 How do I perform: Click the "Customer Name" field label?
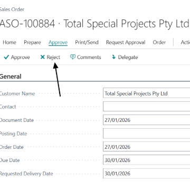pyautogui.click(x=17, y=93)
